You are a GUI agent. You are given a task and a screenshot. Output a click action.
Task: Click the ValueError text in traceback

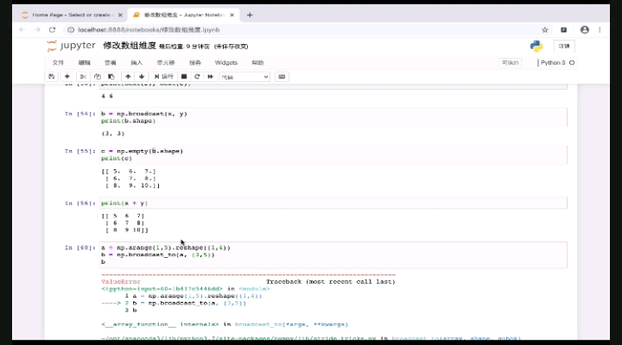click(121, 282)
